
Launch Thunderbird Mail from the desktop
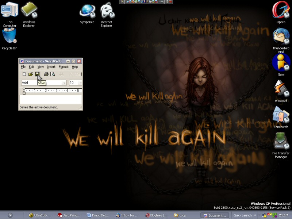pyautogui.click(x=281, y=36)
